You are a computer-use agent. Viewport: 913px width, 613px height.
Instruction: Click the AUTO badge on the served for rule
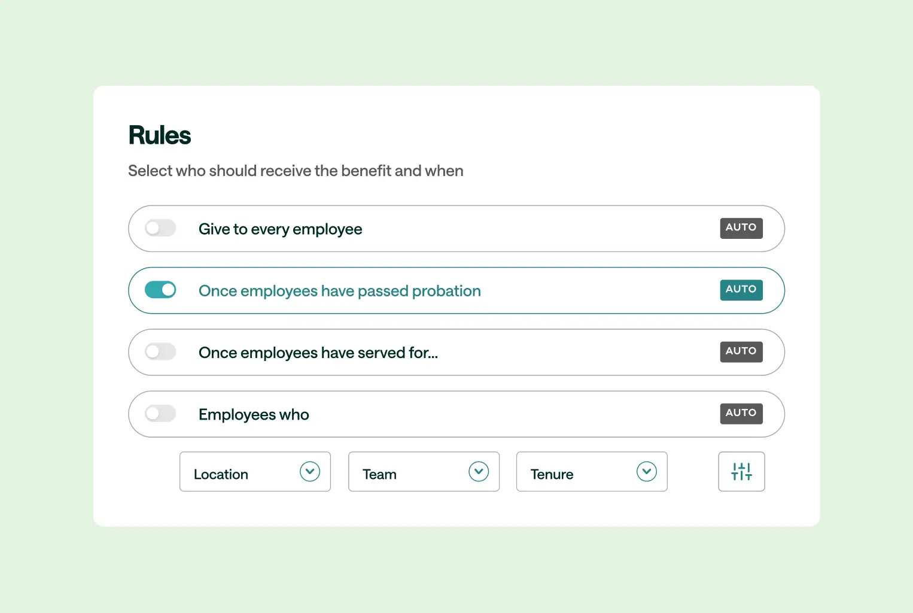click(741, 352)
